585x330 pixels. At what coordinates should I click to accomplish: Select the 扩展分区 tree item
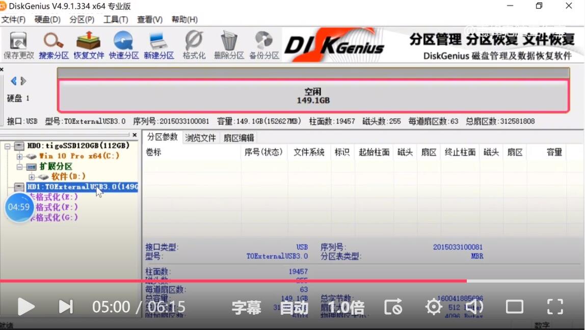[56, 167]
